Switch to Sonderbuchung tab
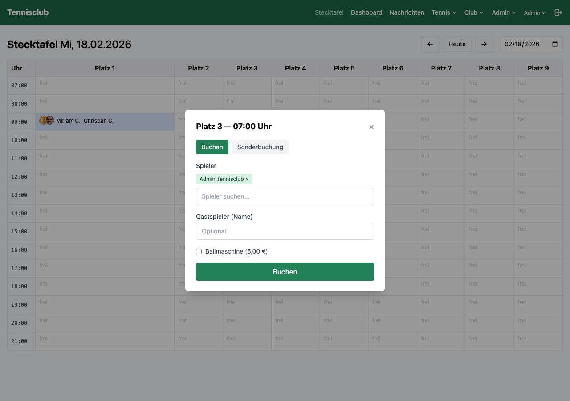The image size is (570, 401). [x=260, y=147]
